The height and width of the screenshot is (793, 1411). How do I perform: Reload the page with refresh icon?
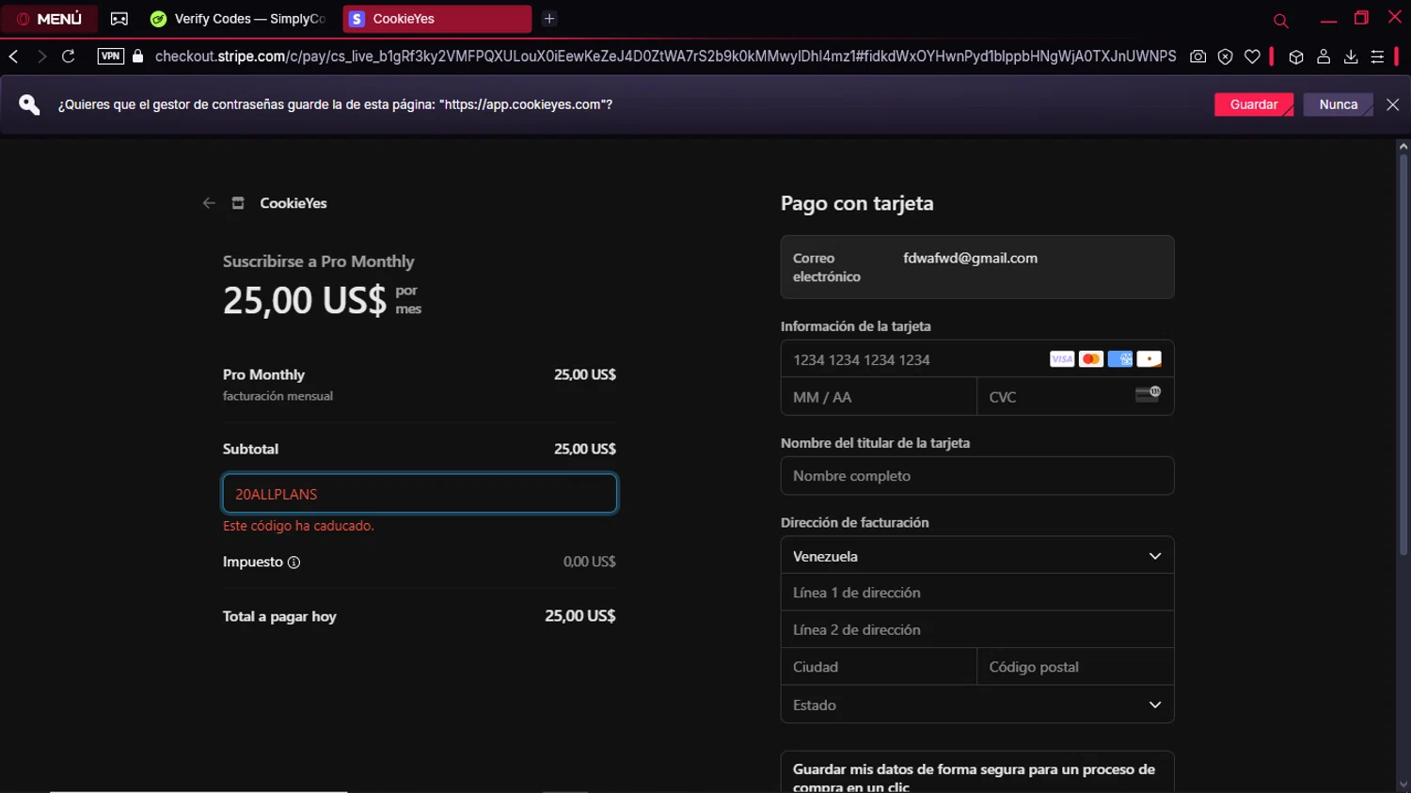(x=69, y=56)
